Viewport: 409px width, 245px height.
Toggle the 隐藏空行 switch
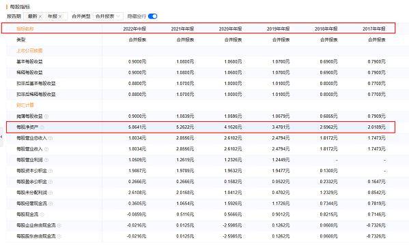click(152, 16)
